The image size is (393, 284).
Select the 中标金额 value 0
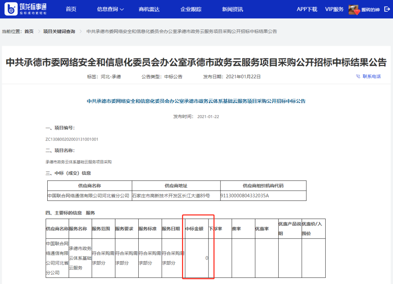pos(207,258)
